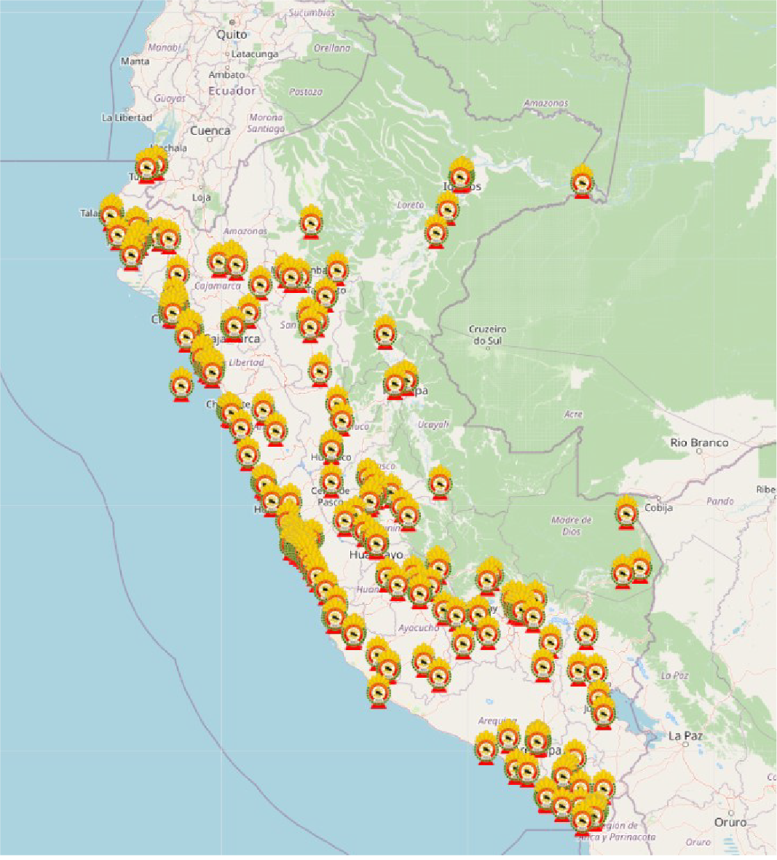
Task: Click the lone marker below the Ucayali label
Action: point(440,482)
